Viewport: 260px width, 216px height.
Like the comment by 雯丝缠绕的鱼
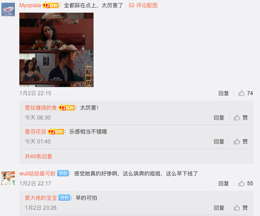pyautogui.click(x=240, y=118)
